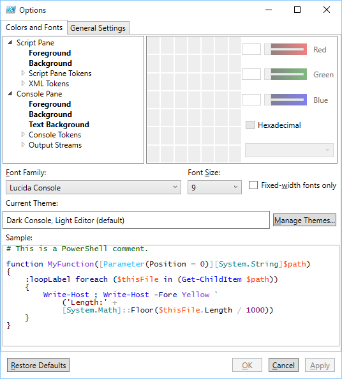
Task: Adjust the Green color slider
Action: (x=285, y=74)
